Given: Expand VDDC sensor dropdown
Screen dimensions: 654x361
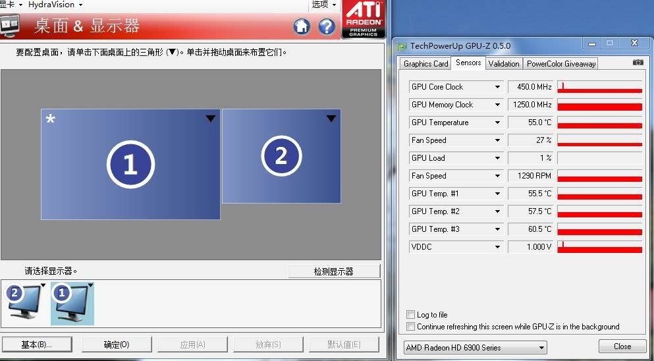Looking at the screenshot, I should click(x=497, y=247).
